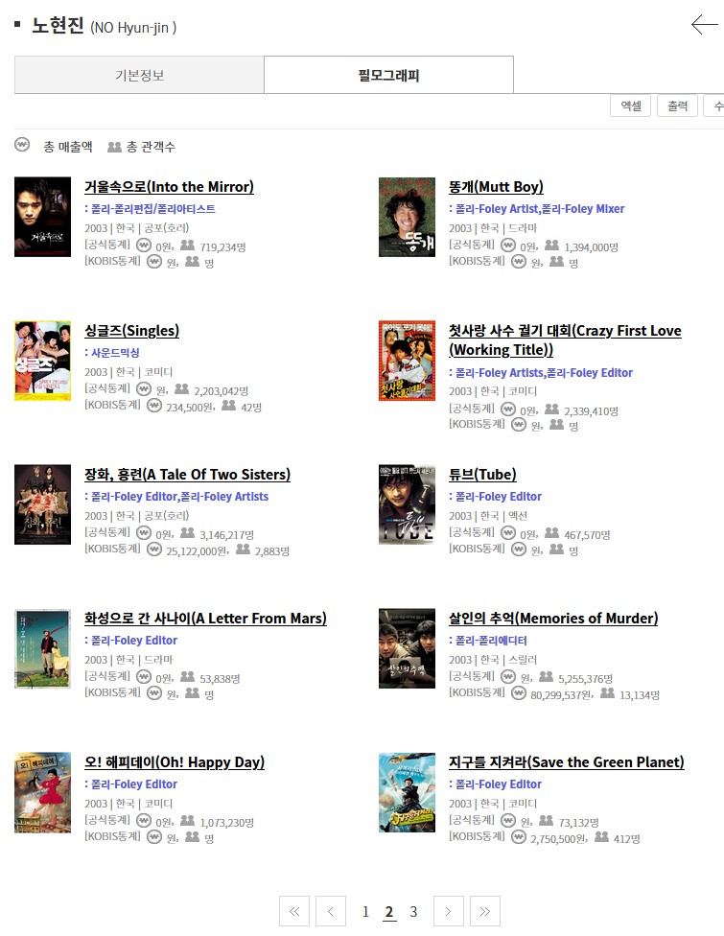The image size is (724, 936).
Task: Click the 엑셀 export button
Action: pyautogui.click(x=631, y=105)
